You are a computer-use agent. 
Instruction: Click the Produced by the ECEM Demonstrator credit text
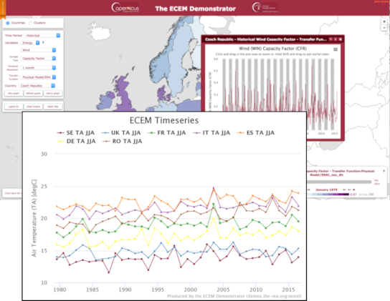coord(234,296)
